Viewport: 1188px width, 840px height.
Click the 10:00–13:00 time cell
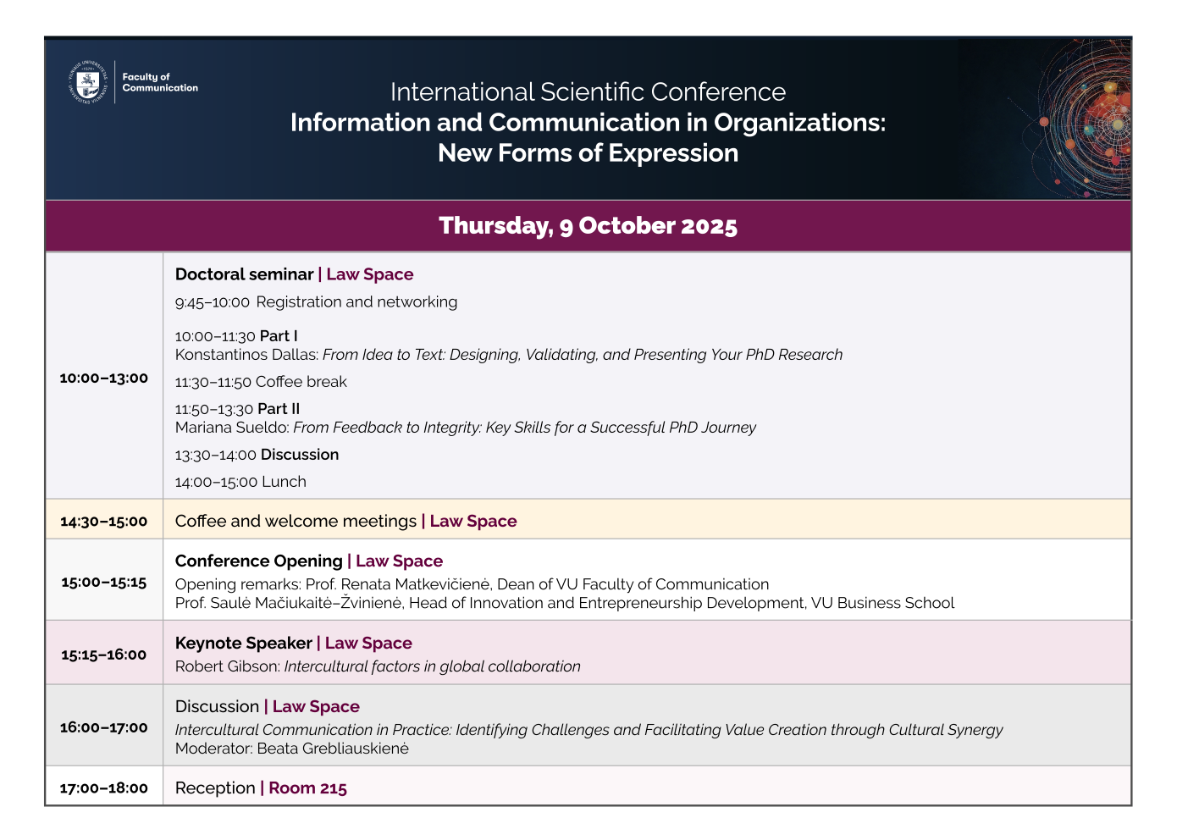(103, 378)
